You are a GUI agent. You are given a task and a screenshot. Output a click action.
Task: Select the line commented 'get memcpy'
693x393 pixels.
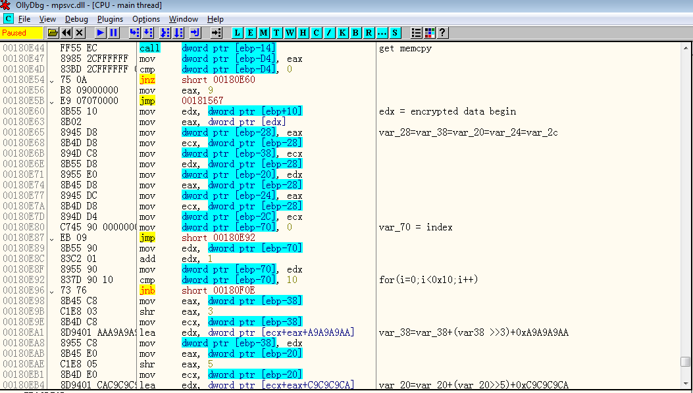tap(405, 48)
